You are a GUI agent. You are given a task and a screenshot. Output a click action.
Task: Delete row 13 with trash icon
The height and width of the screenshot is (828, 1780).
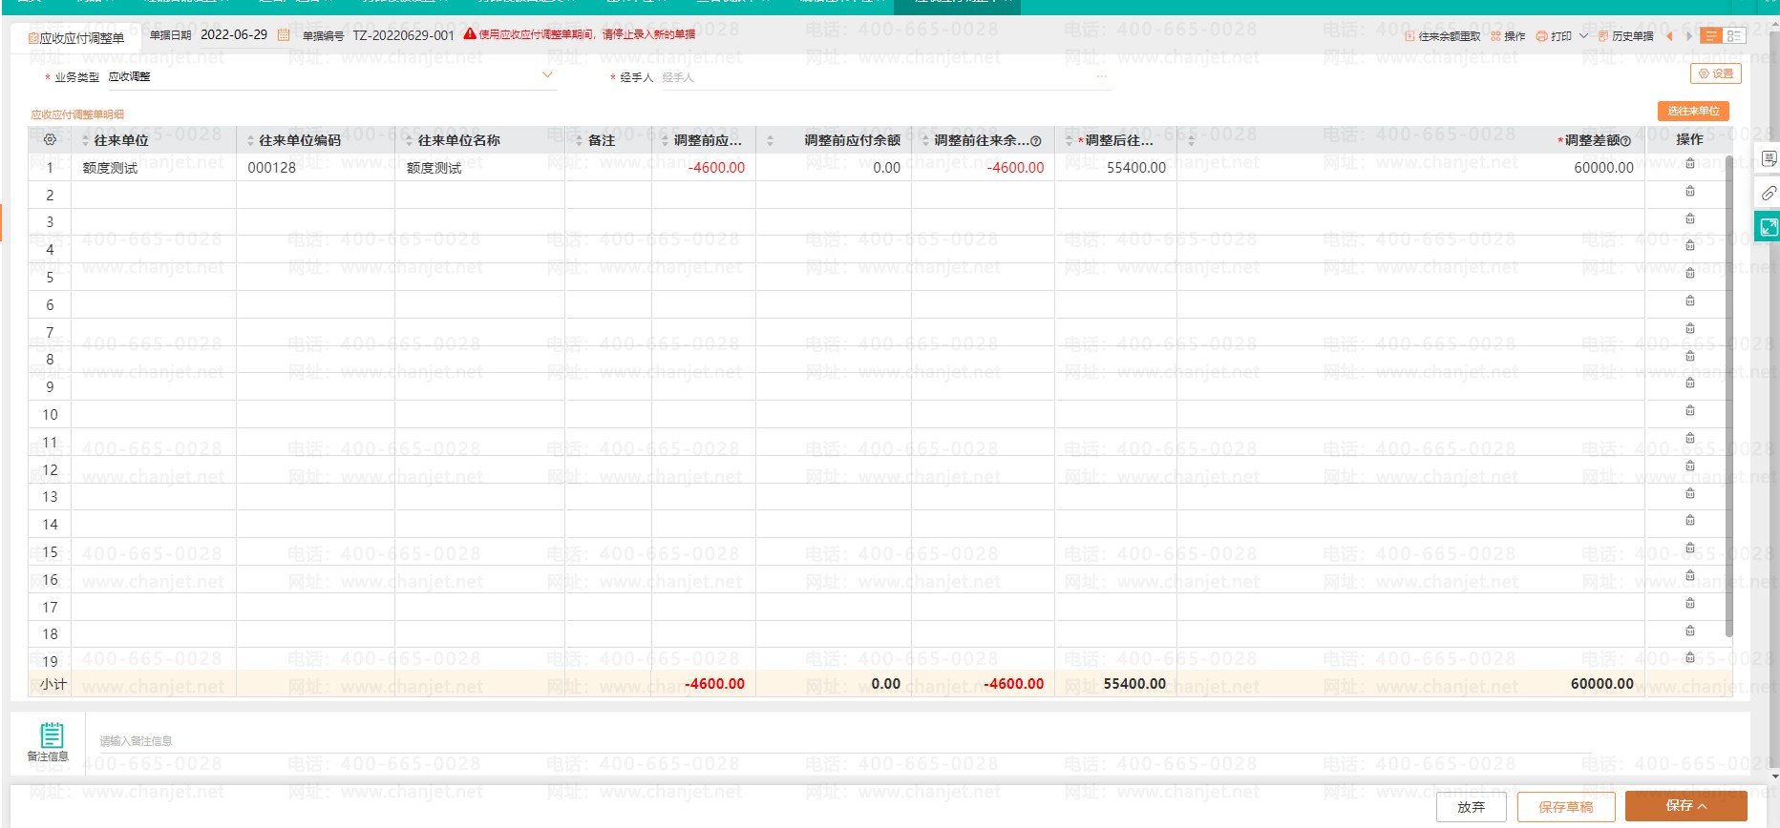coord(1690,493)
